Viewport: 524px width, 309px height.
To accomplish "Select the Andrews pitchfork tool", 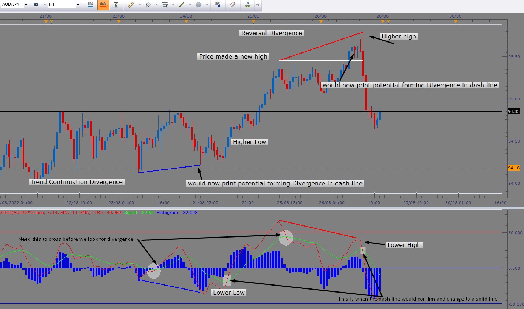I will tap(148, 5).
